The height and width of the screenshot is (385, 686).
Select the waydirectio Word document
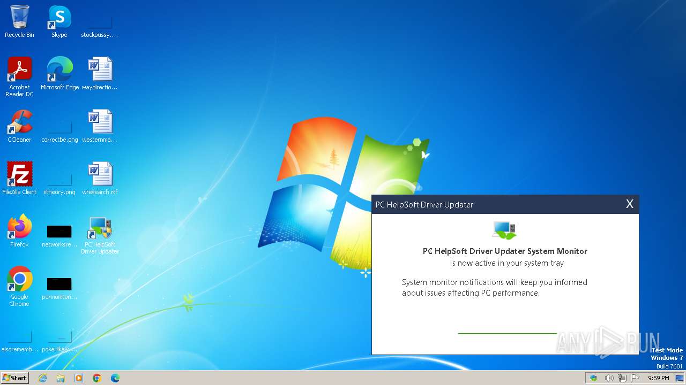pyautogui.click(x=100, y=74)
